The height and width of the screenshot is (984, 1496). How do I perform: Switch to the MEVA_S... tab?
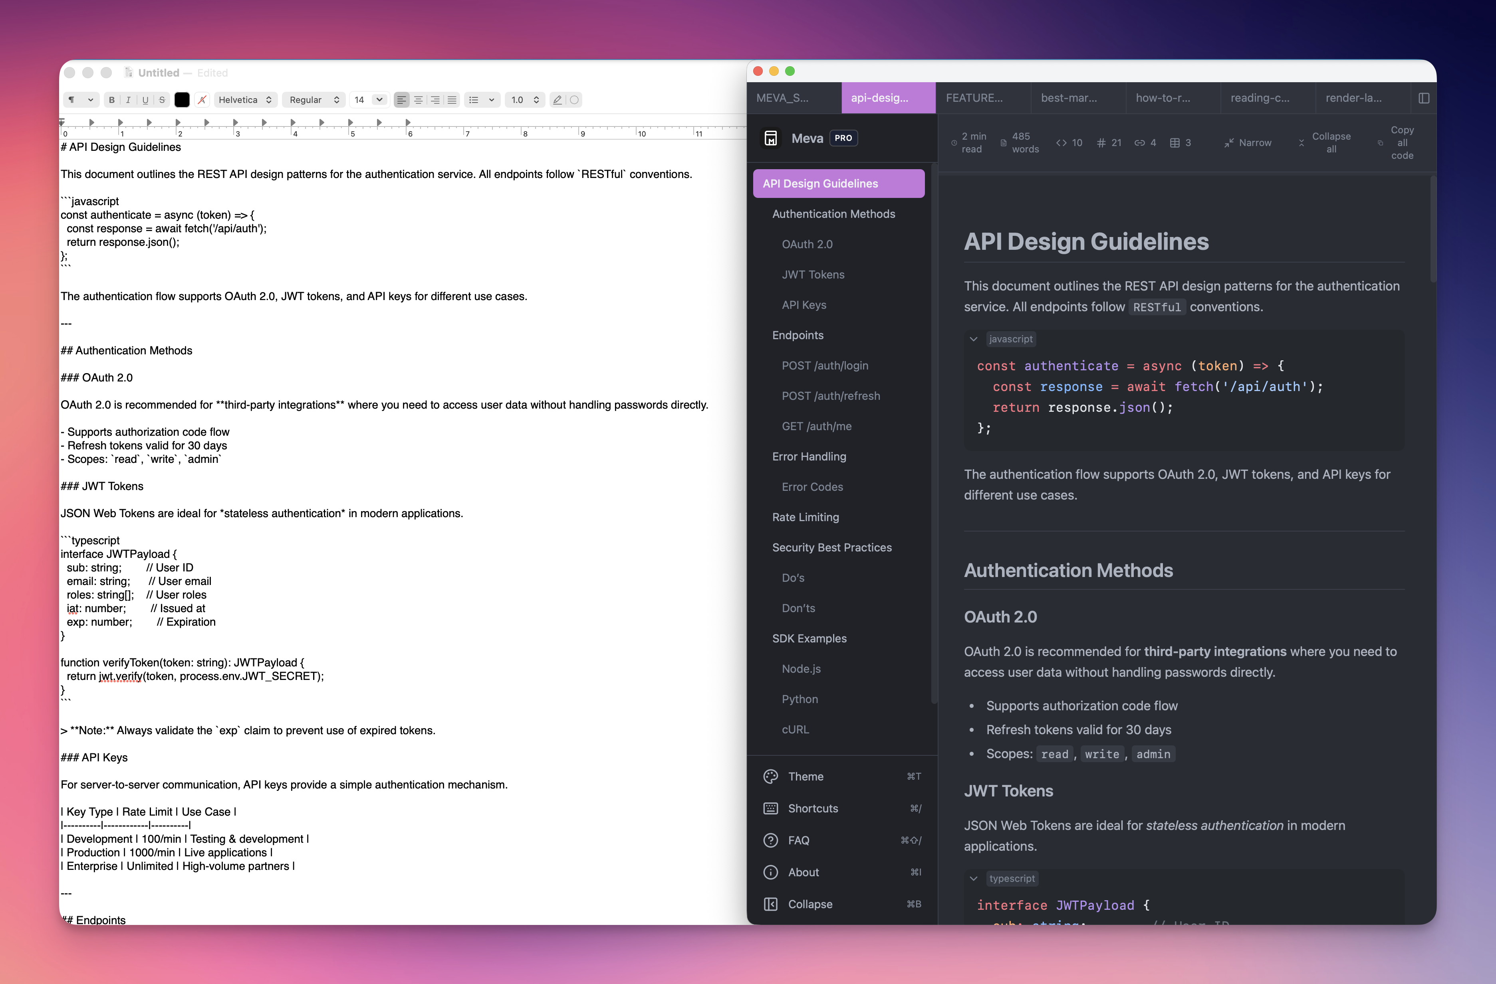pyautogui.click(x=794, y=98)
